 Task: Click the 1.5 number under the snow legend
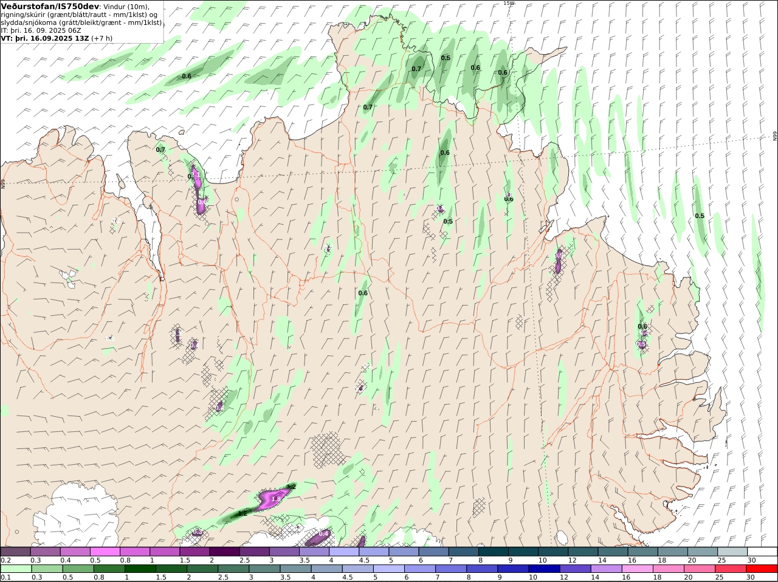tap(185, 560)
